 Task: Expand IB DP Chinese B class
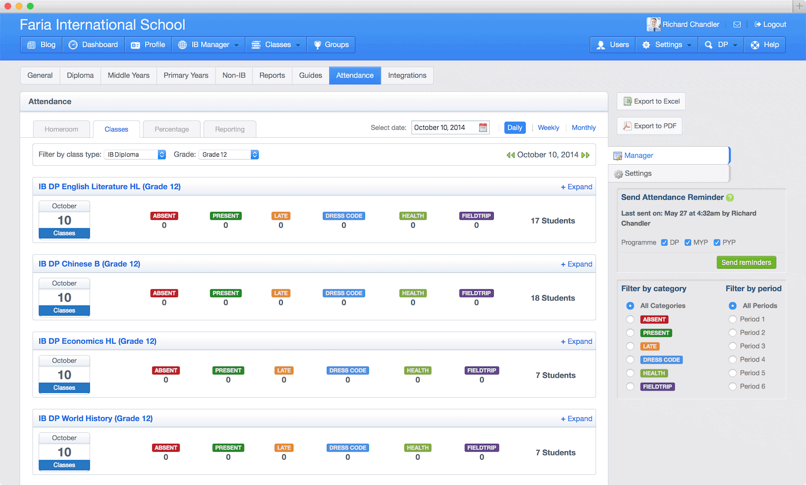click(577, 264)
